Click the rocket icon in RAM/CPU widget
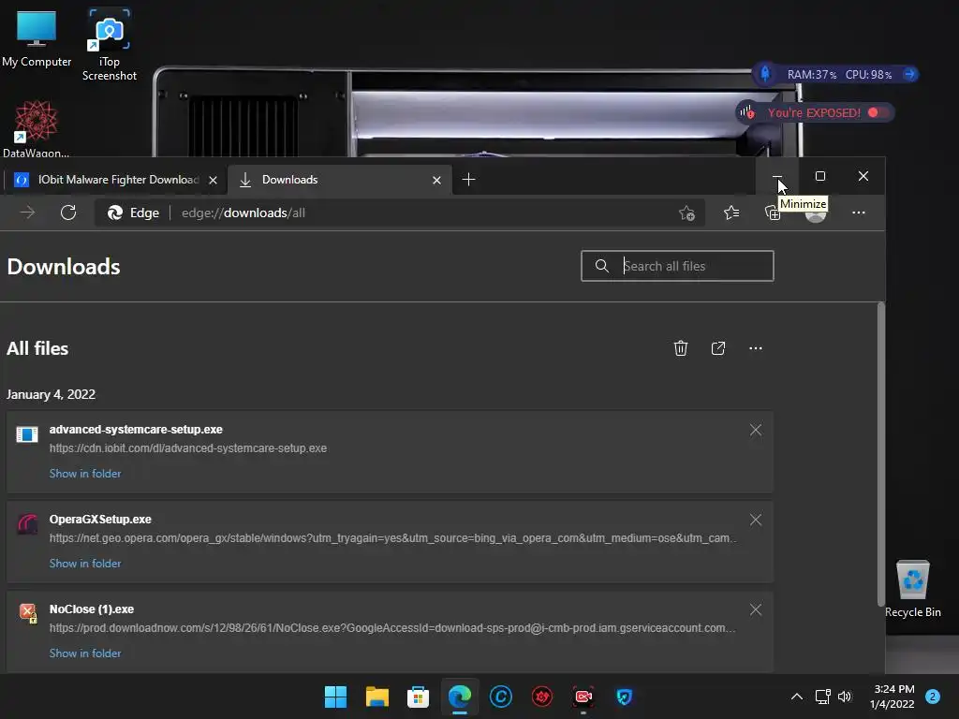The image size is (959, 719). (764, 74)
